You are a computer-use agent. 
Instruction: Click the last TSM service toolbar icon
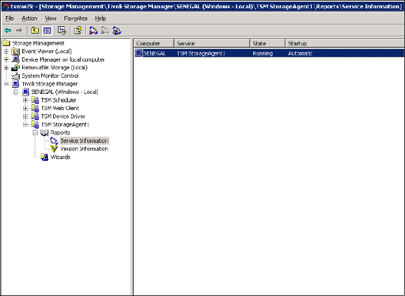(116, 30)
